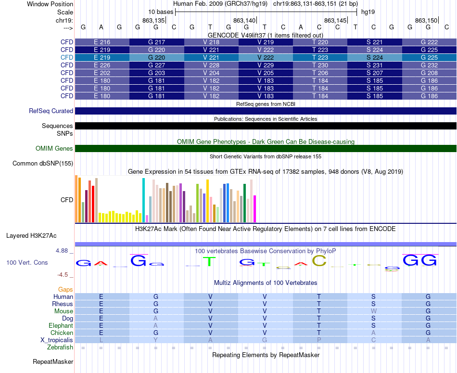Click the OMIM Genes track label
This screenshot has width=457, height=373.
pos(54,148)
